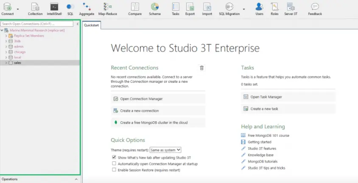The height and width of the screenshot is (183, 358).
Task: Select the chicago database name
Action: (20, 52)
